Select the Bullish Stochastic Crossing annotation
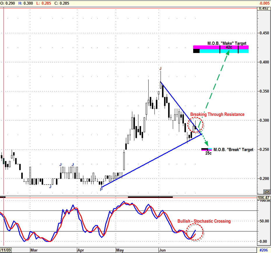The image size is (271, 253). pyautogui.click(x=204, y=221)
